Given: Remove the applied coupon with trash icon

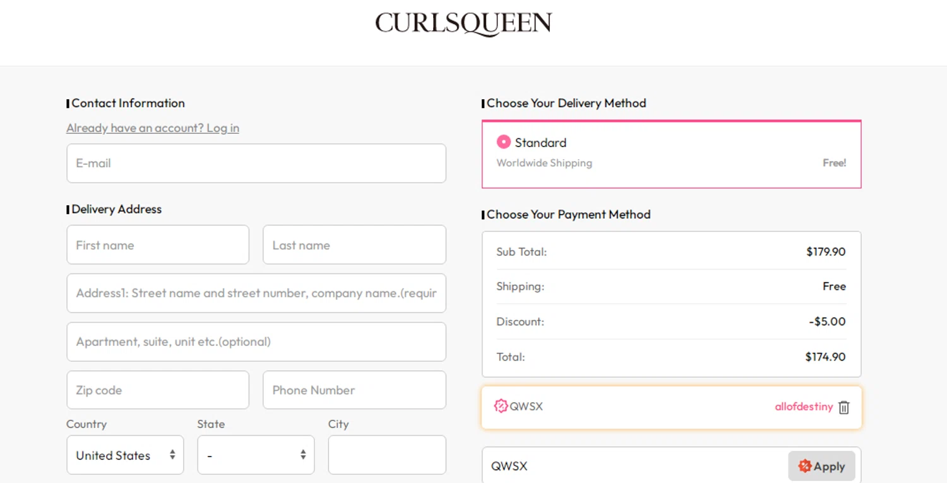Looking at the screenshot, I should (x=844, y=407).
